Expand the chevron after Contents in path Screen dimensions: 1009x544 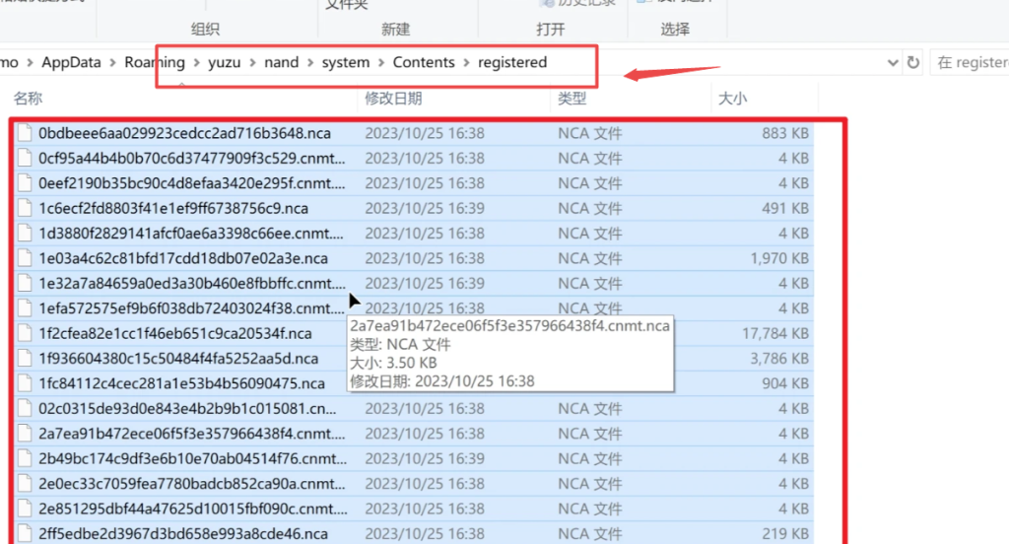click(x=466, y=63)
